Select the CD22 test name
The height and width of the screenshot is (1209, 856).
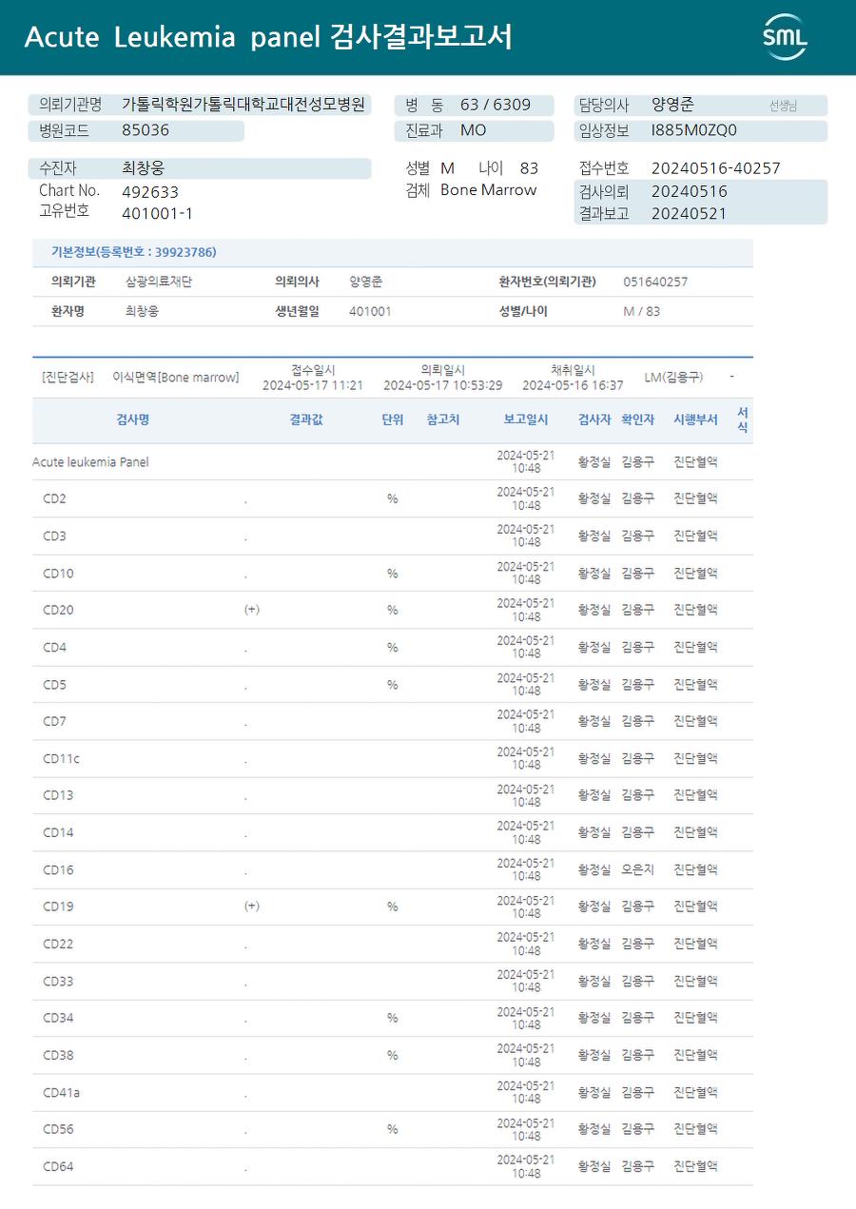coord(58,944)
